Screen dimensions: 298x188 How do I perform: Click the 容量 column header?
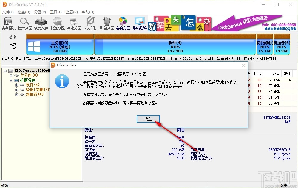point(276,73)
